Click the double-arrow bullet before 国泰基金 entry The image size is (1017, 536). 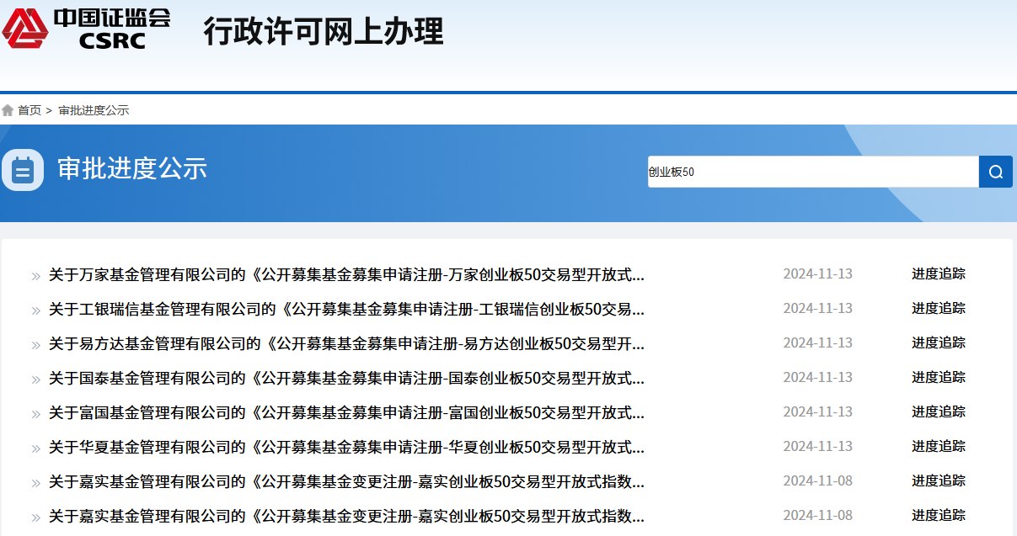(36, 379)
